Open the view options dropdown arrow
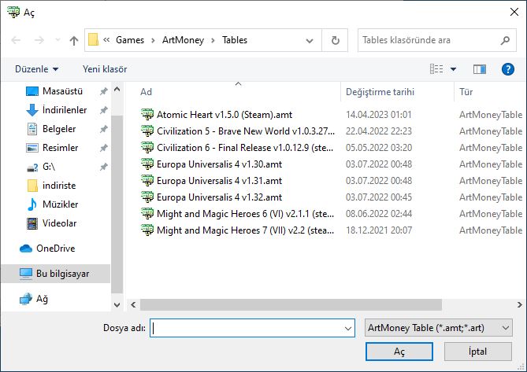Screen dimensions: 527x372 tap(453, 69)
